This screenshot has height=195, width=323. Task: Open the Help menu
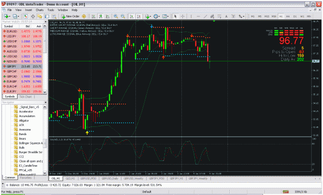coord(74,10)
